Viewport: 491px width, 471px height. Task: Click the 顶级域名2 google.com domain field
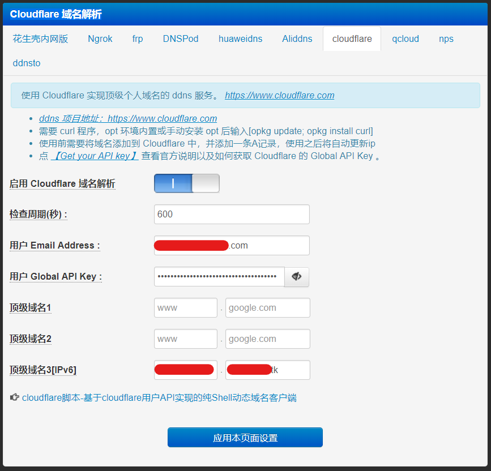click(x=268, y=339)
